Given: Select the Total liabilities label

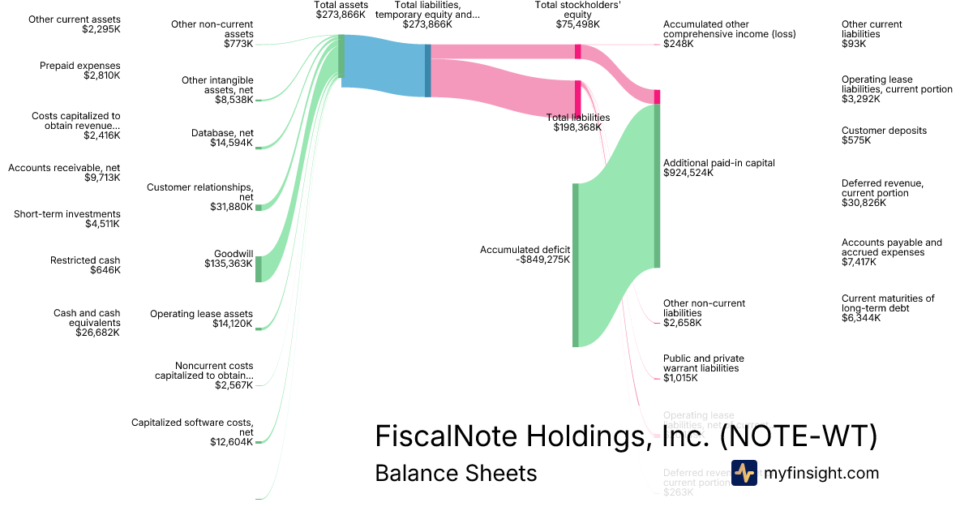Looking at the screenshot, I should (577, 122).
